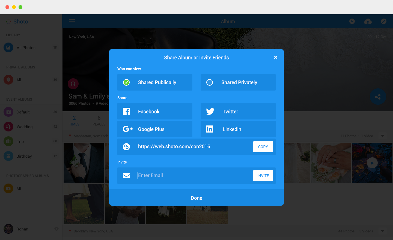Screen dimensions: 393x240
Task: Click the Manhattan, New York location label
Action: pyautogui.click(x=91, y=136)
